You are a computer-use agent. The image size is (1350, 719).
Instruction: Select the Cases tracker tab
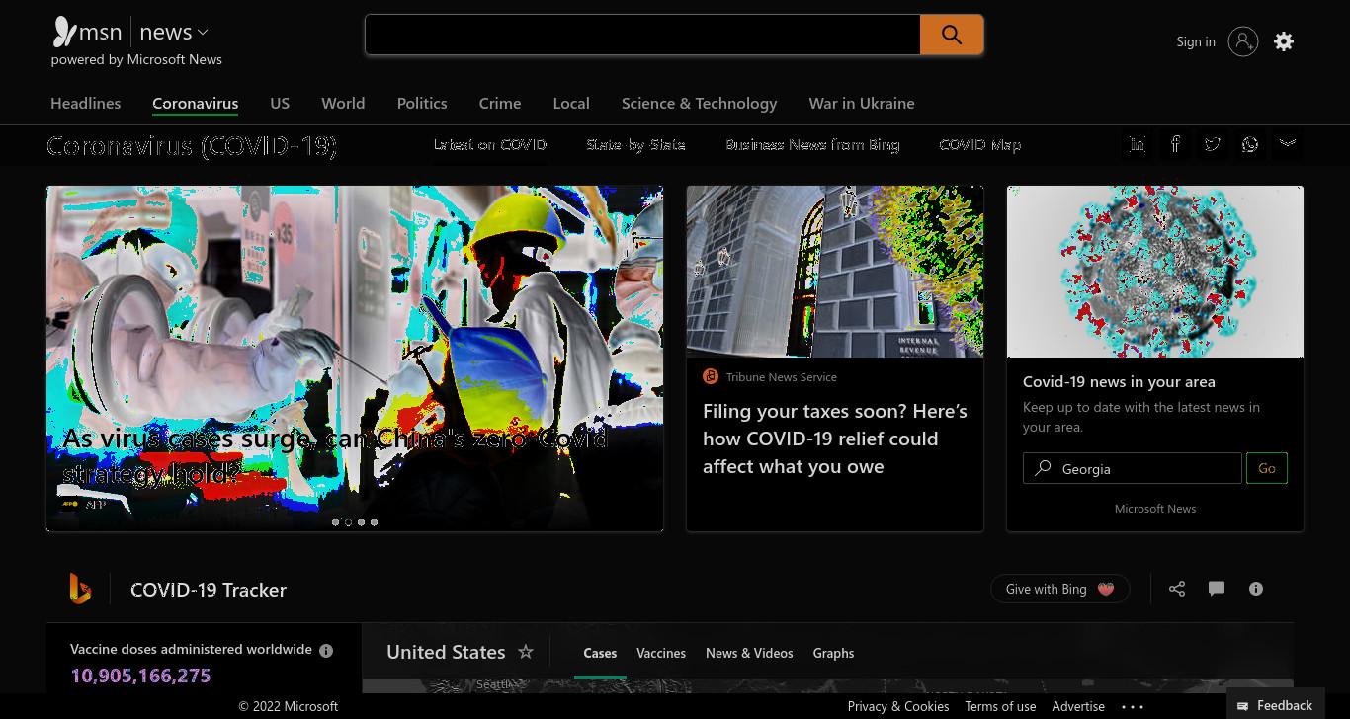click(x=600, y=653)
